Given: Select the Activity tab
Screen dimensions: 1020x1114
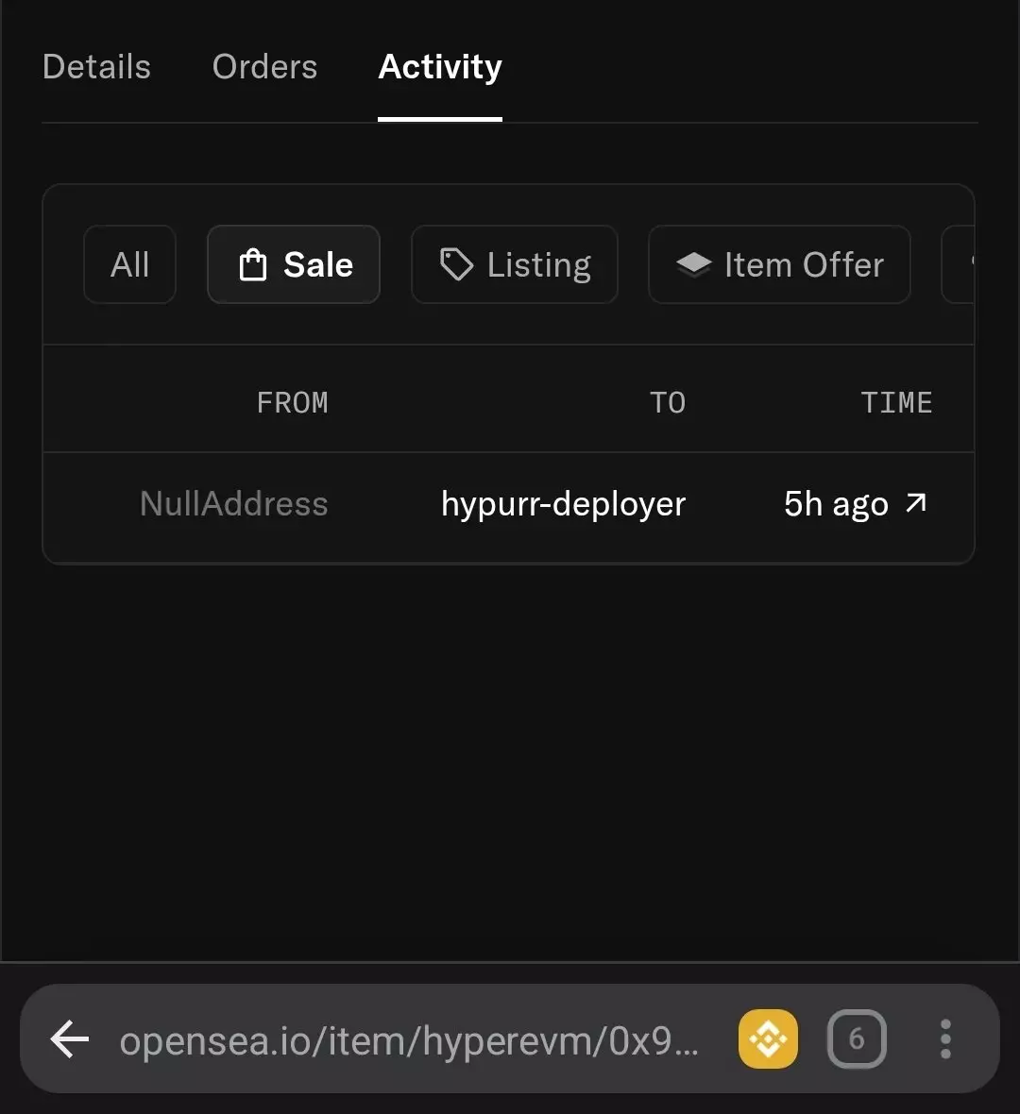Looking at the screenshot, I should [x=440, y=67].
